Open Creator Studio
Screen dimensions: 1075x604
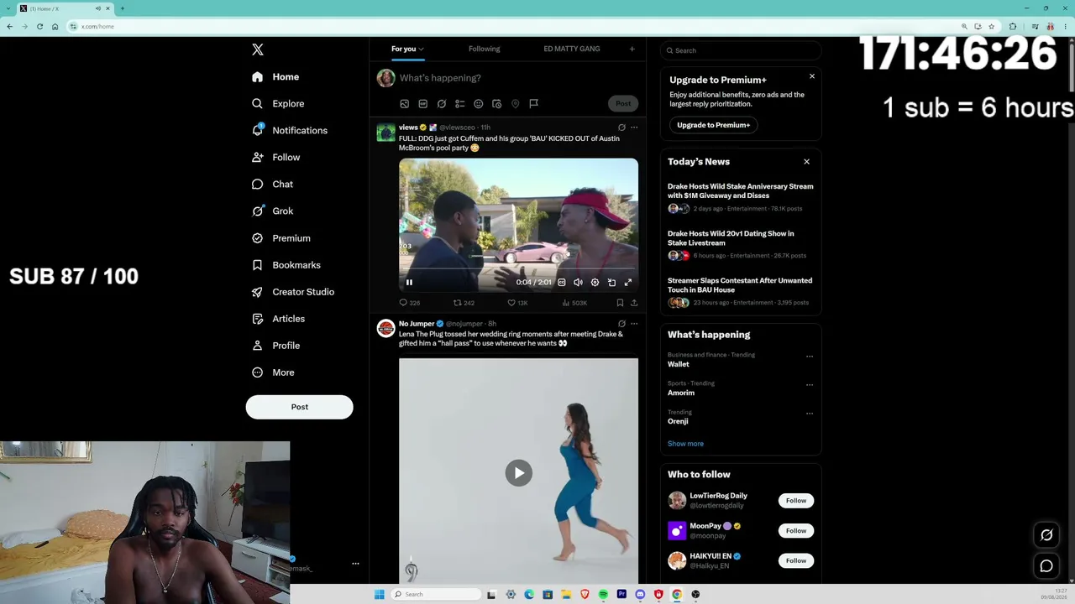(x=293, y=292)
